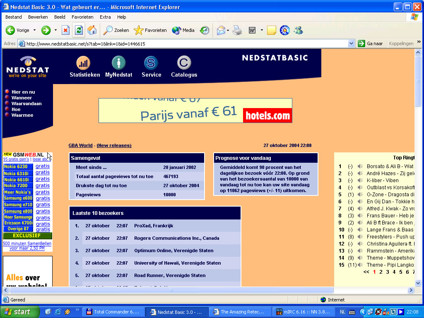
Task: Click the mail envelope toolbar icon
Action: pyautogui.click(x=221, y=30)
